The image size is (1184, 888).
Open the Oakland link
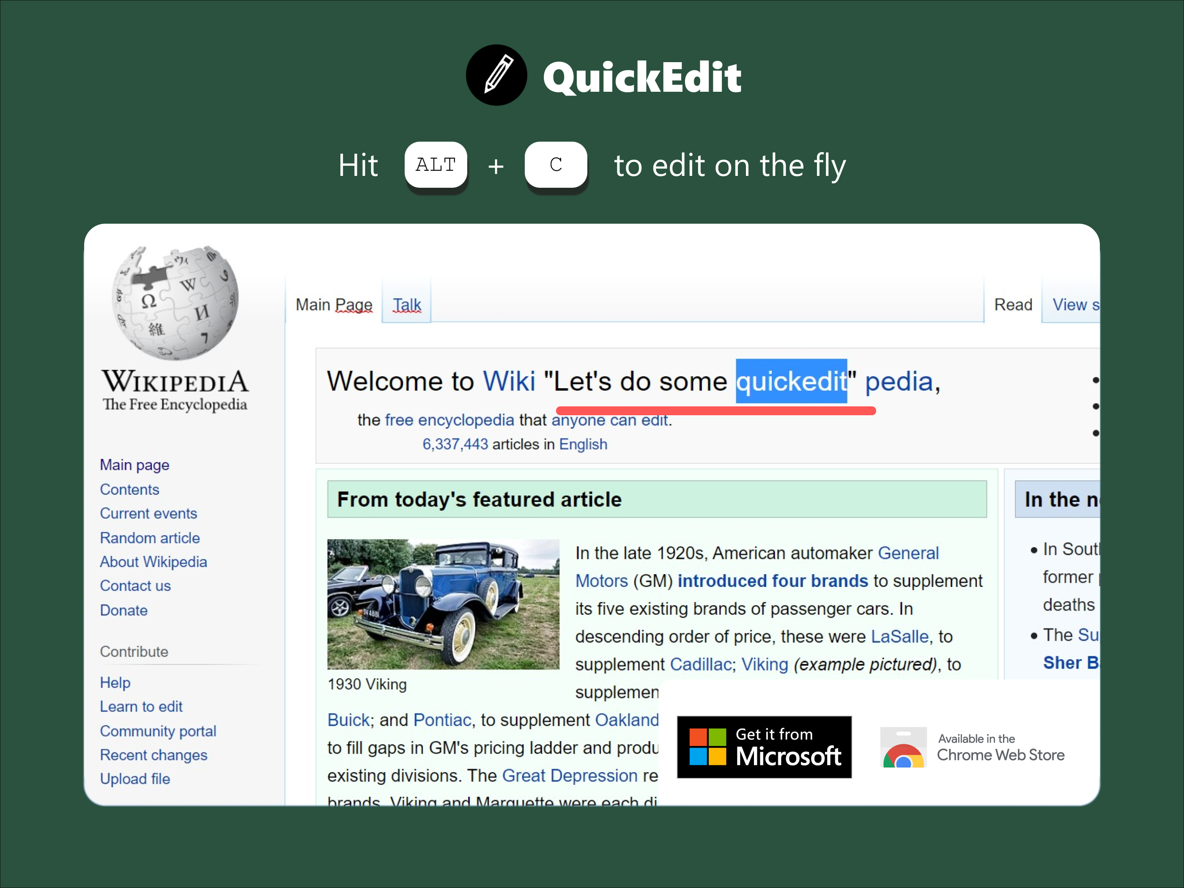(627, 720)
